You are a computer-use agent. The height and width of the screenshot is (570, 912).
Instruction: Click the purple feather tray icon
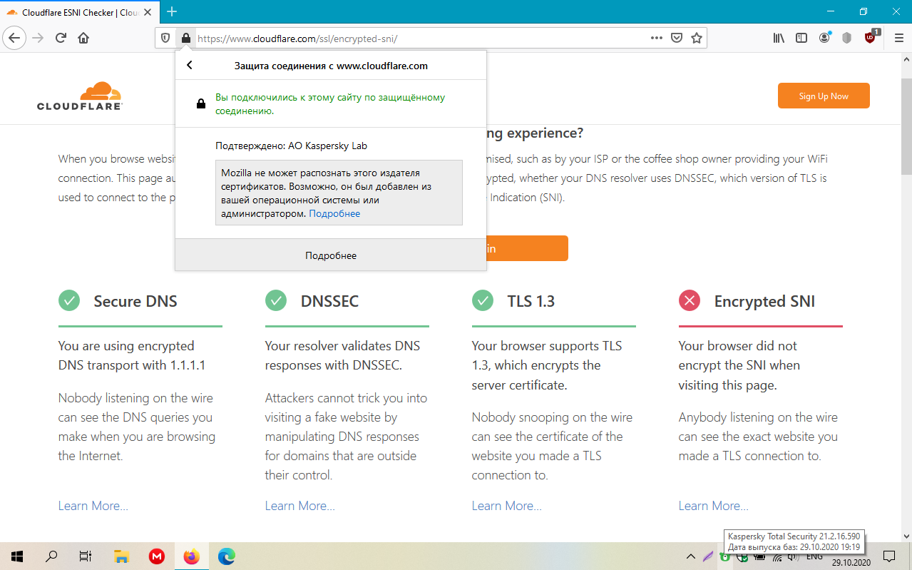[x=707, y=556]
